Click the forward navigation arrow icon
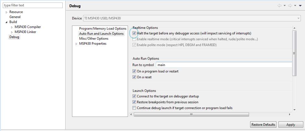The width and height of the screenshot is (305, 131). tap(290, 6)
